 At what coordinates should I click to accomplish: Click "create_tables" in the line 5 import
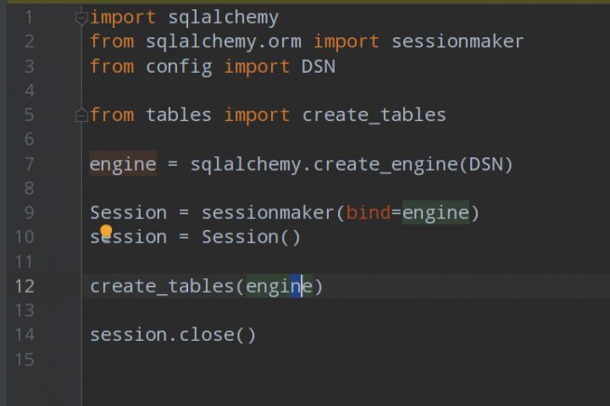[374, 115]
